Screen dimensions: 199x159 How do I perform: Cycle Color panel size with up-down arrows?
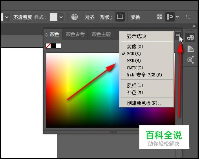[46, 34]
